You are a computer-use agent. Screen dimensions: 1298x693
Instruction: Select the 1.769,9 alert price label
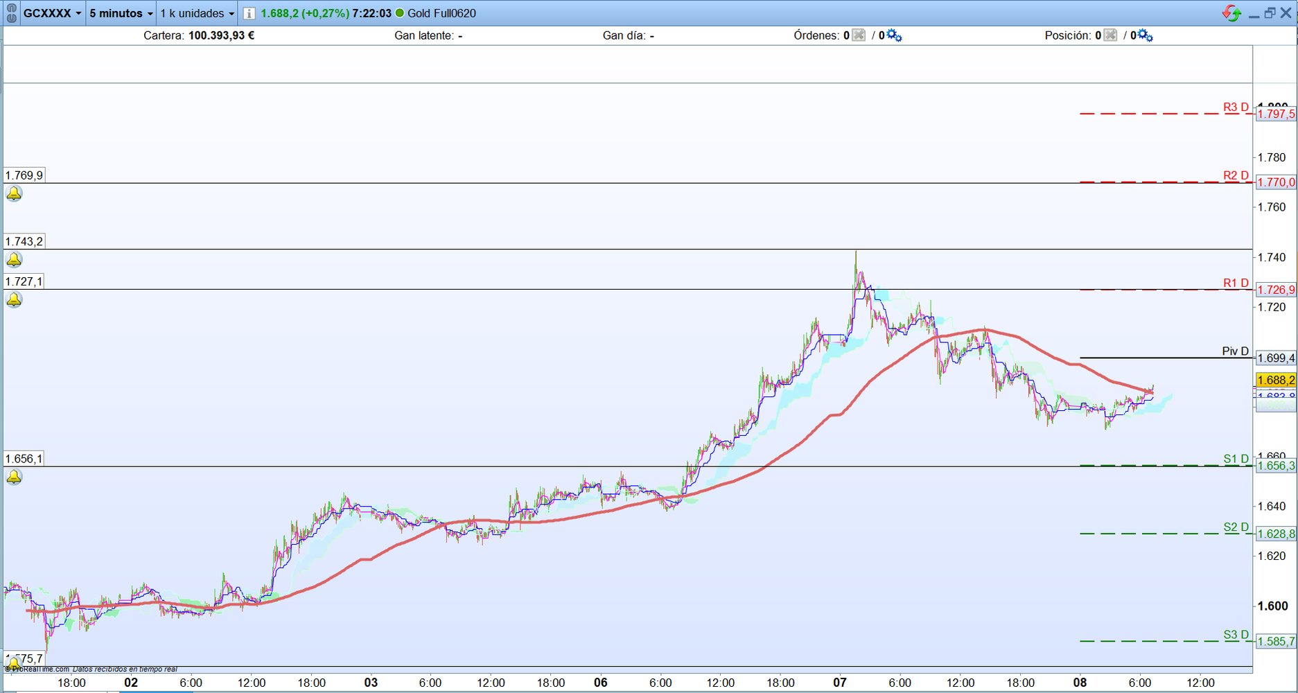(x=24, y=175)
